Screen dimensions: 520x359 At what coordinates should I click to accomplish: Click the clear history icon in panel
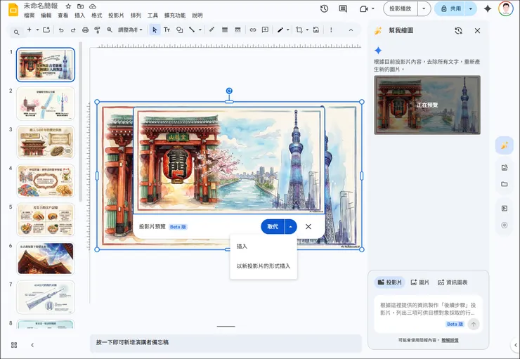tap(458, 31)
